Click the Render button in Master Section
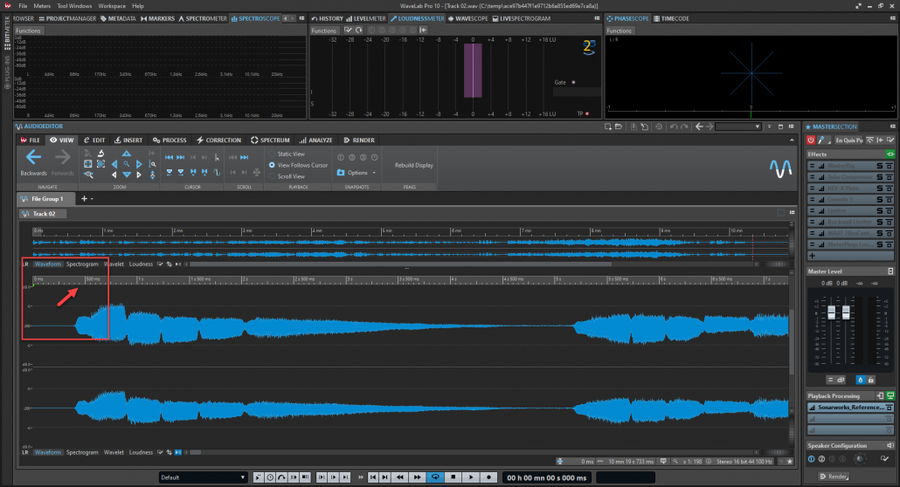Image resolution: width=900 pixels, height=487 pixels. 834,477
